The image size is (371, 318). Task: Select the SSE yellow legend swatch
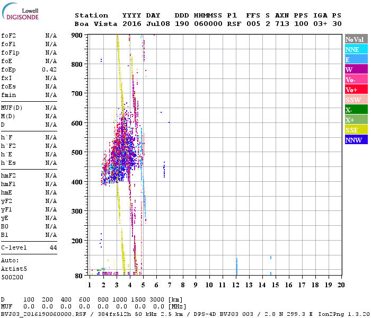[x=356, y=130]
